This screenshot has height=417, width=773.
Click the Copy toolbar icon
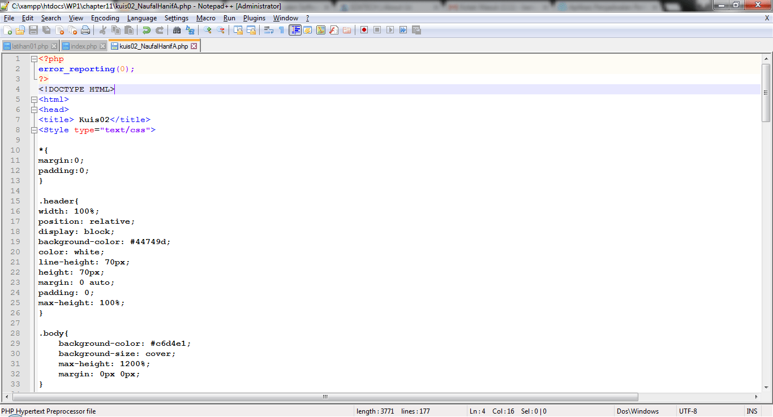tap(116, 30)
